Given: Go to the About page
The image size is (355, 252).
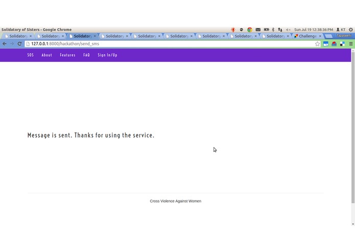Looking at the screenshot, I should click(46, 55).
